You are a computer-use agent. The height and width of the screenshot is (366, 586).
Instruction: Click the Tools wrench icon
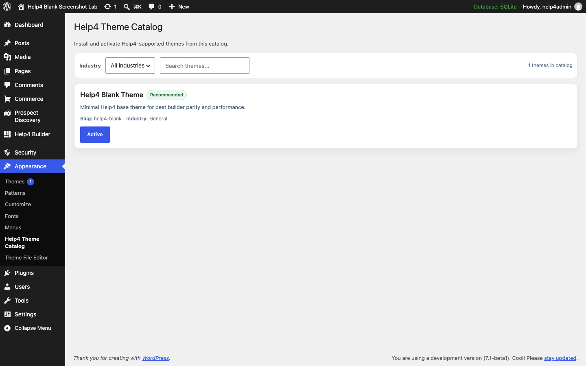[x=7, y=301]
